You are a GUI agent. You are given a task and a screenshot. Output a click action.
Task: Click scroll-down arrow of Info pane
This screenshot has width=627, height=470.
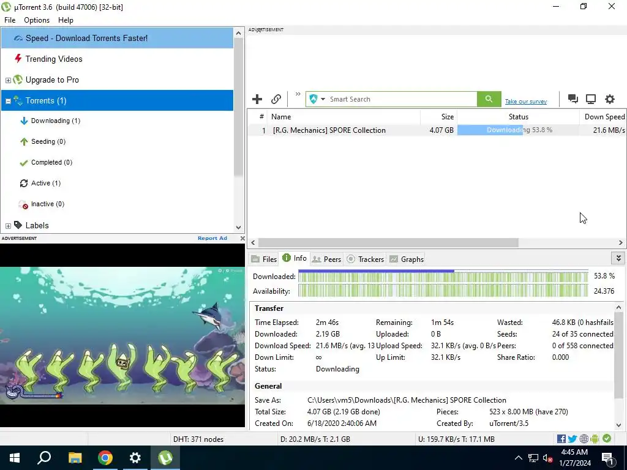click(618, 425)
